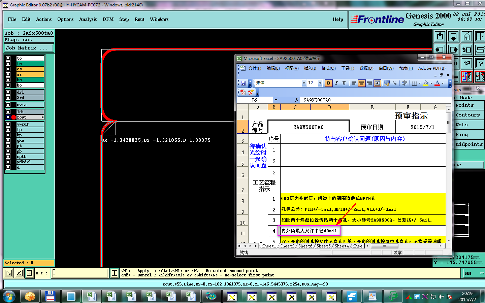Click Merge and Center icon in Excel

pos(377,83)
